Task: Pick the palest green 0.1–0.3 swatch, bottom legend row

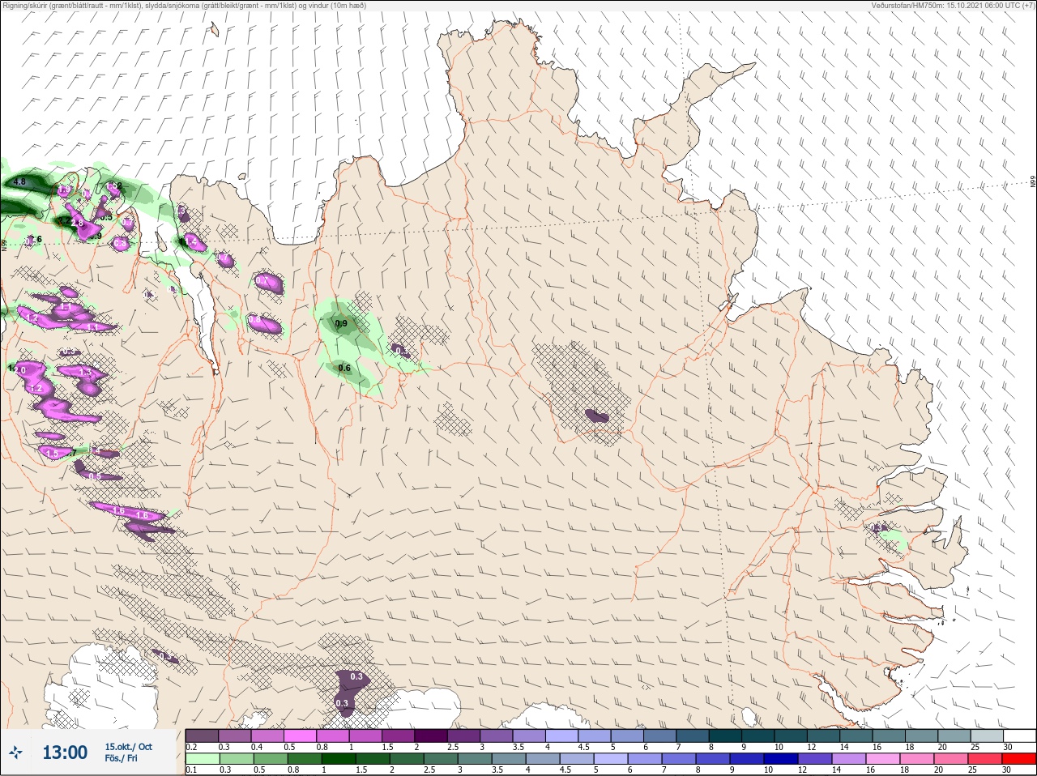Action: 202,759
